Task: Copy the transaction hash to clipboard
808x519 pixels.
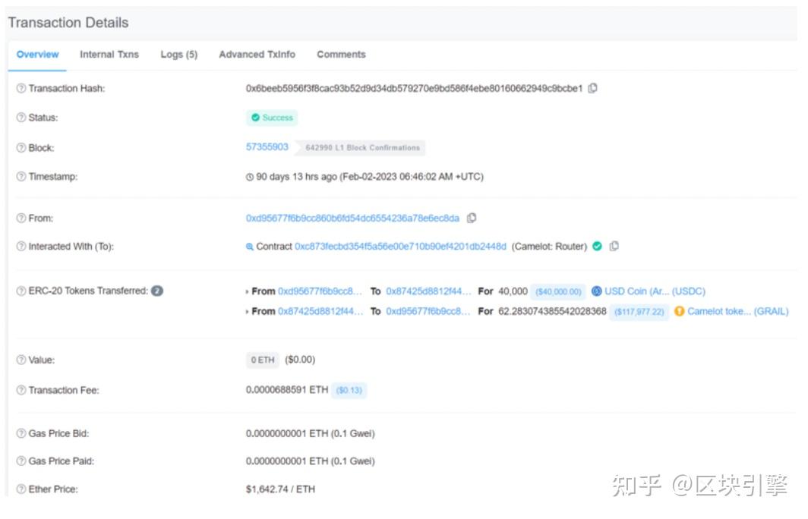Action: [592, 89]
